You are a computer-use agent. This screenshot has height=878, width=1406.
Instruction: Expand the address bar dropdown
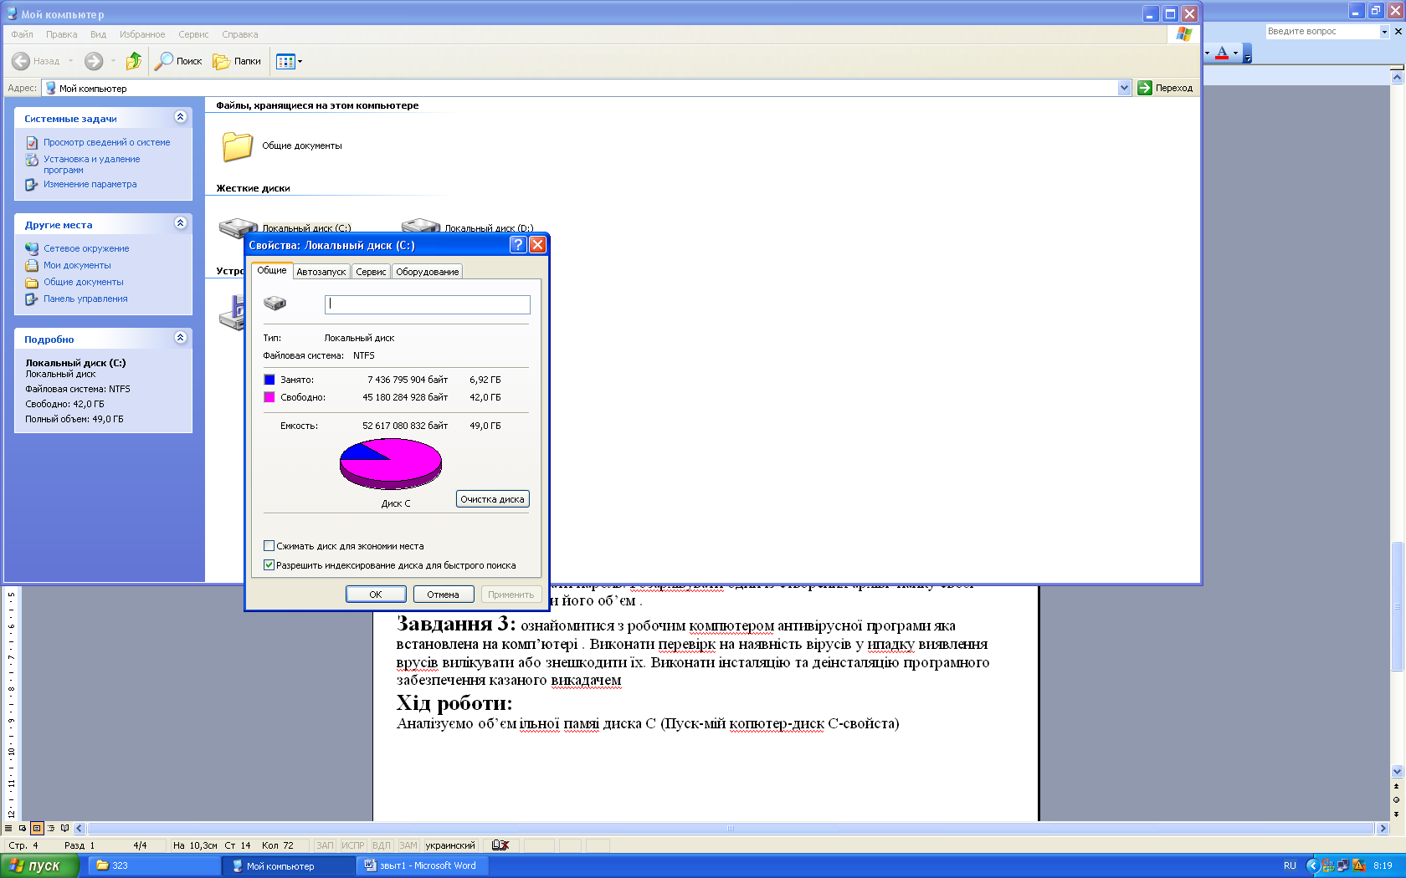[1124, 88]
